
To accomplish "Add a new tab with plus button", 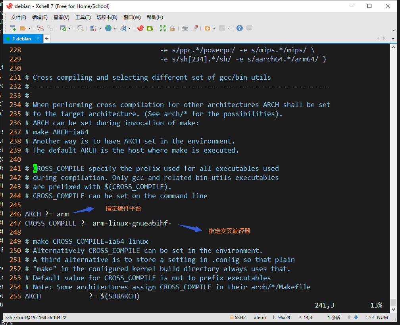I will pos(47,38).
